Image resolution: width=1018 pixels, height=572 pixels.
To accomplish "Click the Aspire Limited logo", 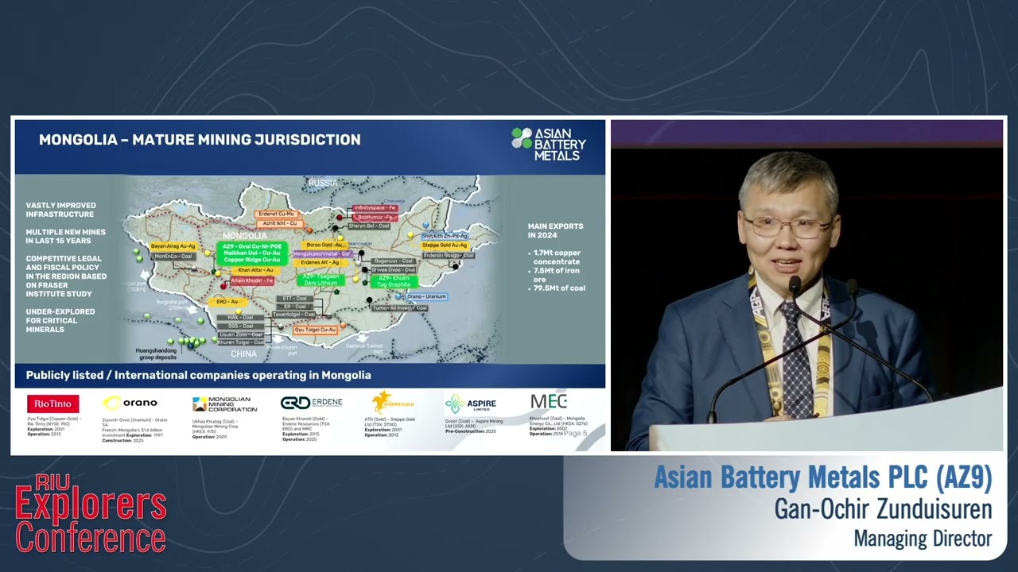I will (471, 404).
